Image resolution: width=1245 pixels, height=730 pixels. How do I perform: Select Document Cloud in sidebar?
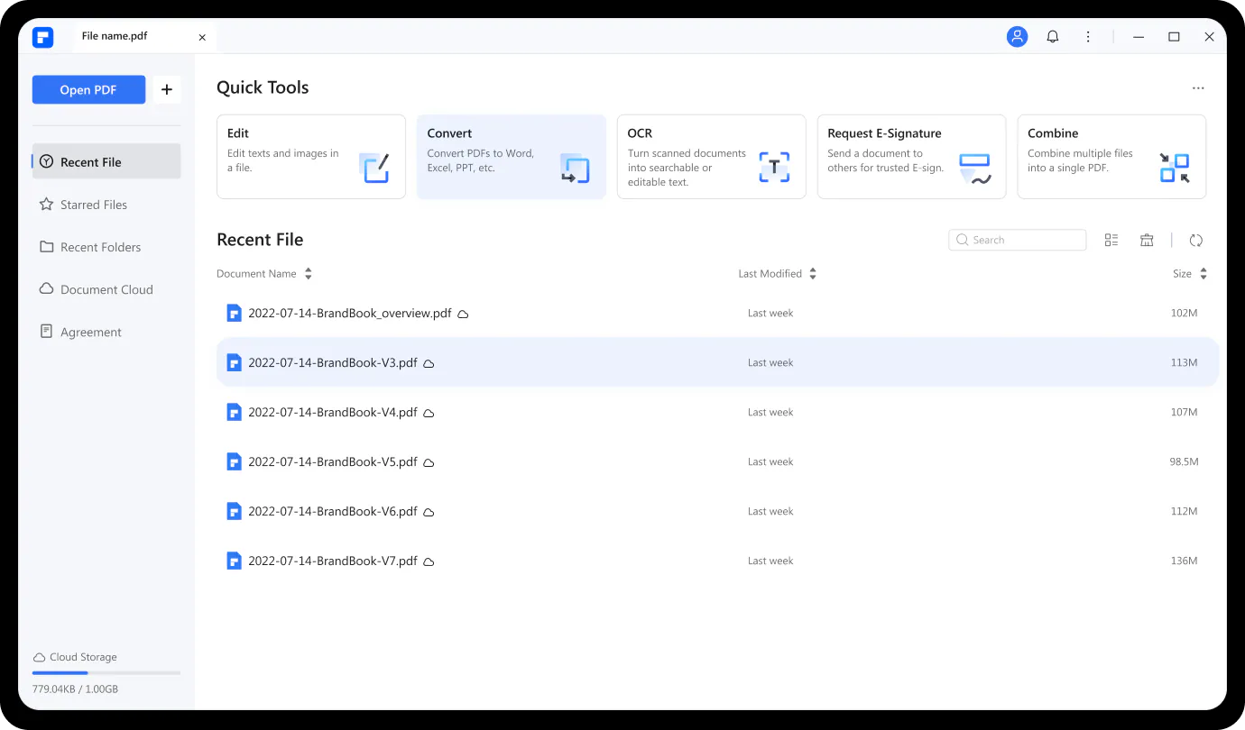[x=106, y=289]
